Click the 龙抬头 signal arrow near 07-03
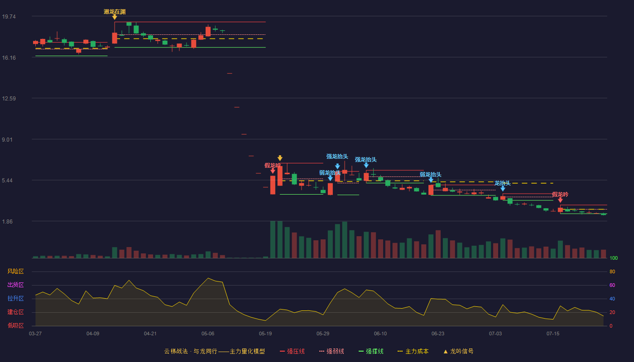Screen dimensions: 634x362 [503, 189]
